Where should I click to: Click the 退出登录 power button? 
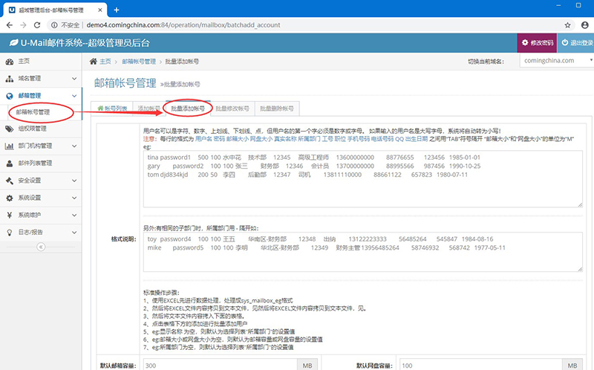(577, 42)
